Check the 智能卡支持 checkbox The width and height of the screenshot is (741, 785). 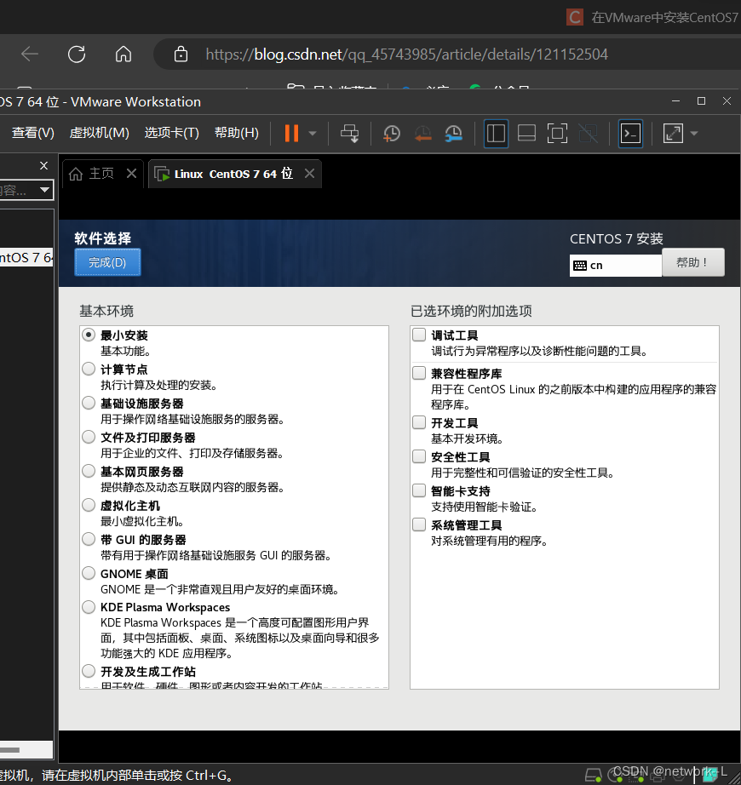419,490
